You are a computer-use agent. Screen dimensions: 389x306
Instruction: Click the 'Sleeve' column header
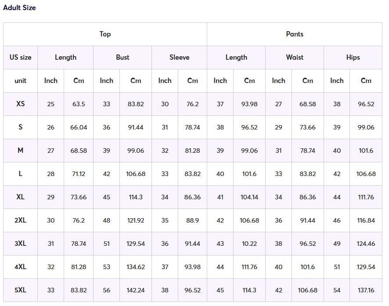[179, 58]
